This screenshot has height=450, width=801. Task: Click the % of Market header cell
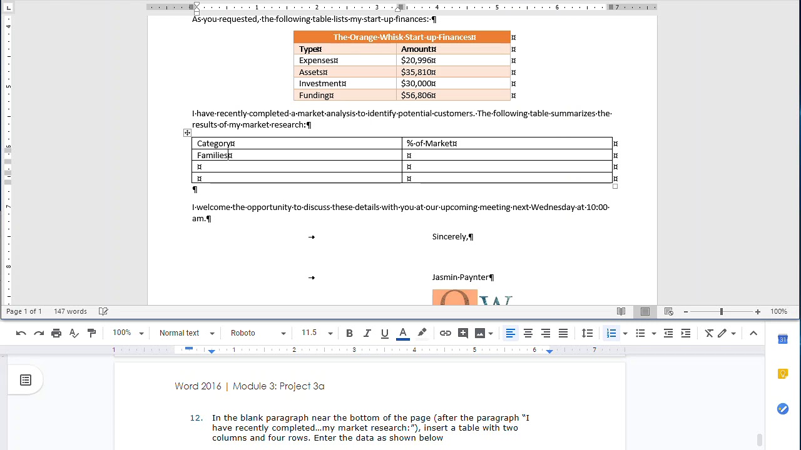pyautogui.click(x=507, y=143)
